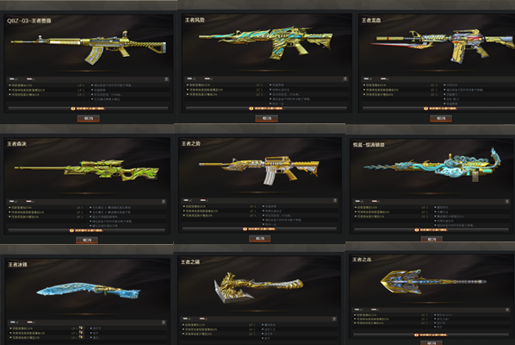Click the third coin icon in ice blade panel
The height and width of the screenshot is (345, 515).
(x=81, y=337)
